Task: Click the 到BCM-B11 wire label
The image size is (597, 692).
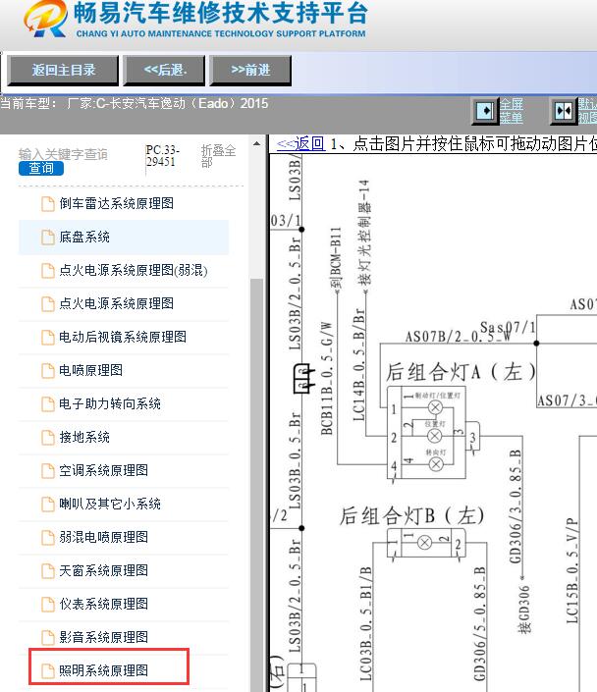Action: click(x=336, y=258)
